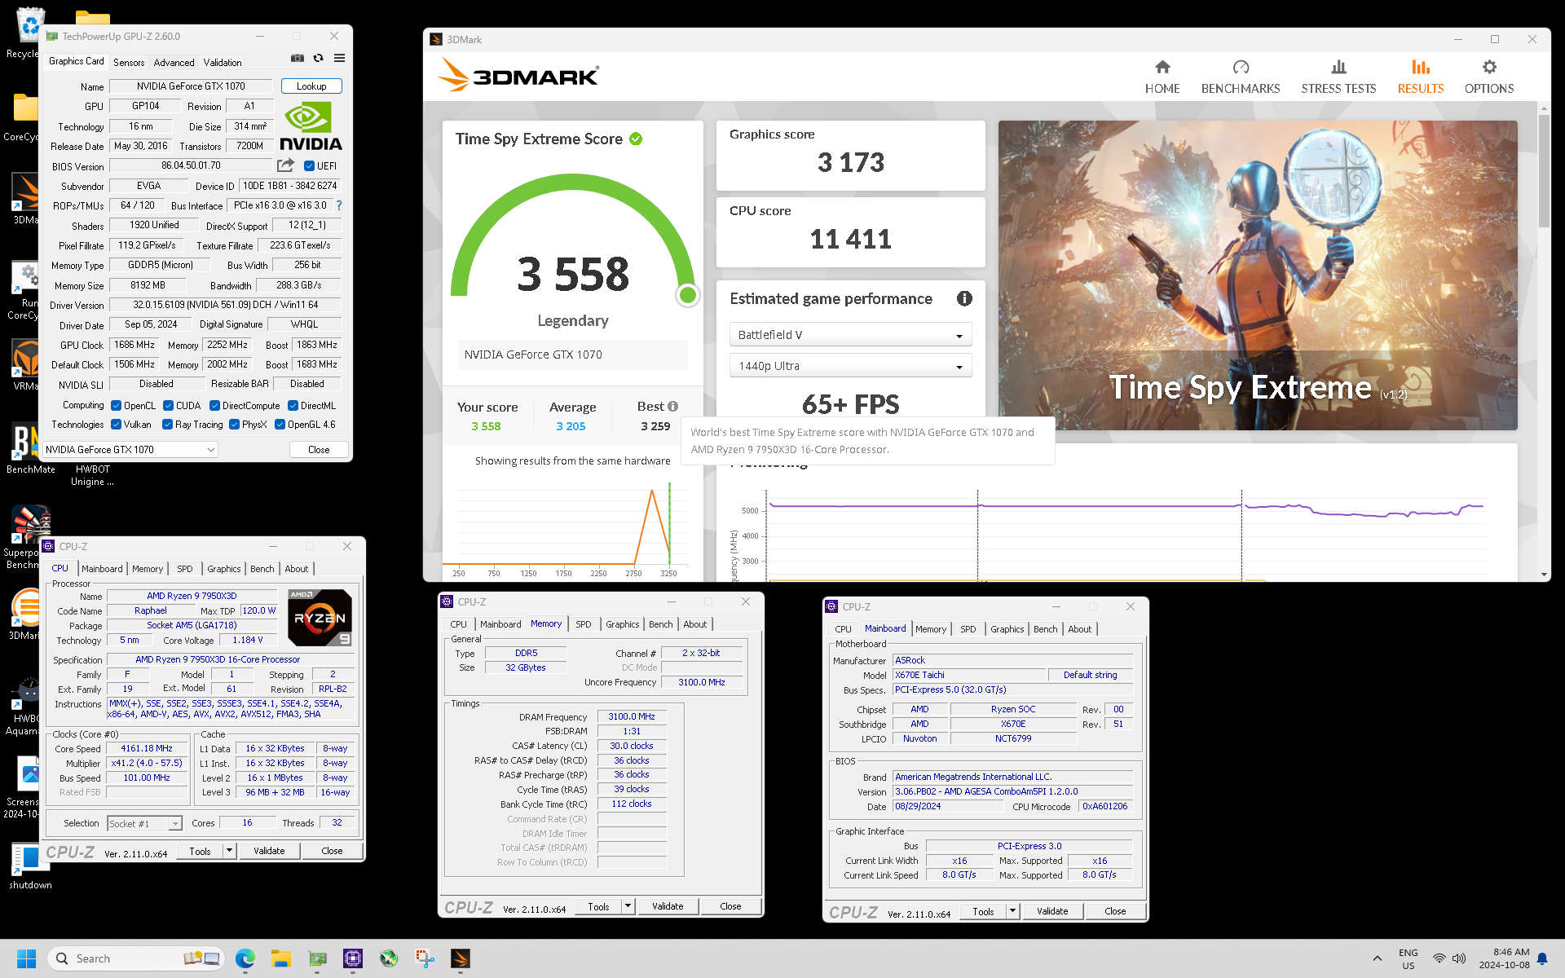Click Bus Interface question mark icon
The height and width of the screenshot is (978, 1565).
[x=339, y=205]
